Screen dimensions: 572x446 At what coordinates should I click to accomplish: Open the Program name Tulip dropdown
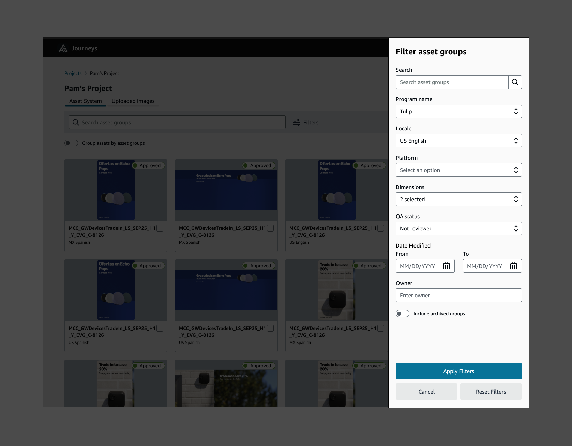point(458,111)
